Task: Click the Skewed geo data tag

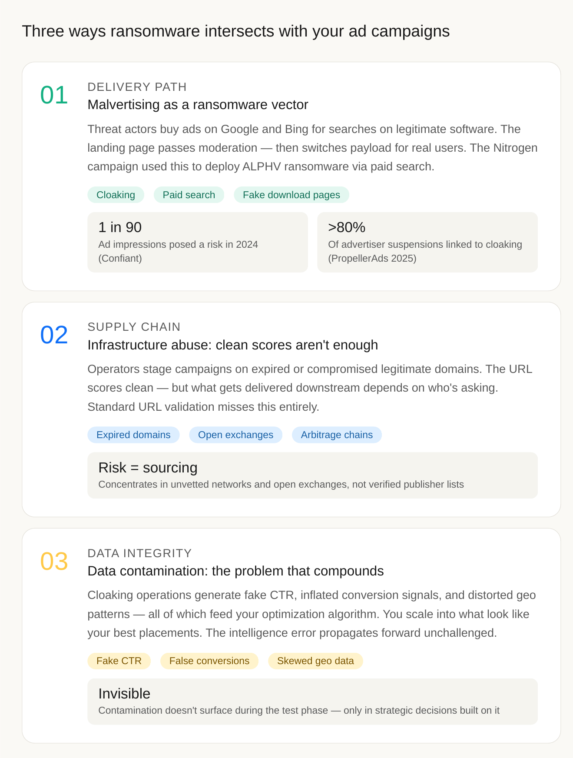Action: (315, 661)
